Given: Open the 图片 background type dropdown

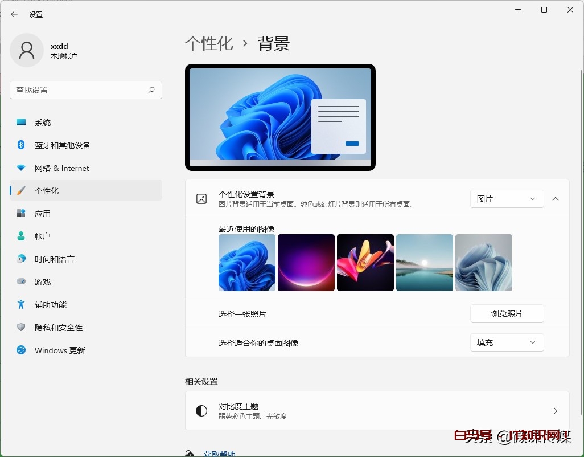Looking at the screenshot, I should (506, 199).
